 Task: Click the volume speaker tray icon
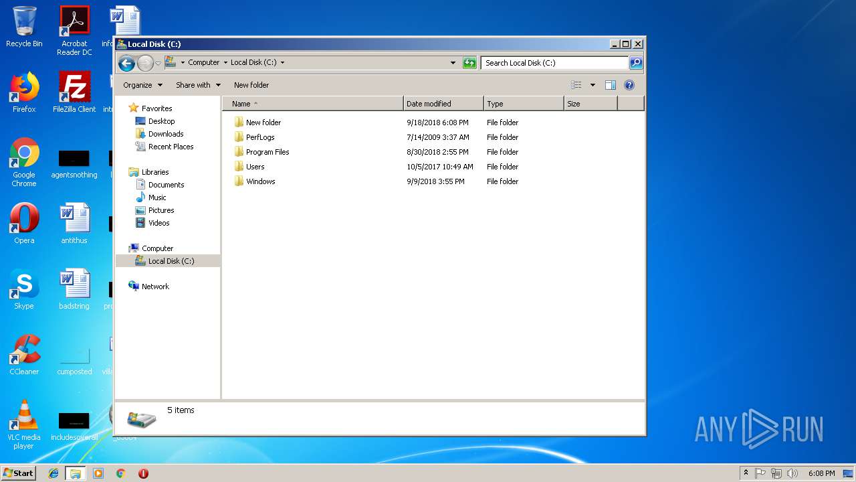coord(792,473)
